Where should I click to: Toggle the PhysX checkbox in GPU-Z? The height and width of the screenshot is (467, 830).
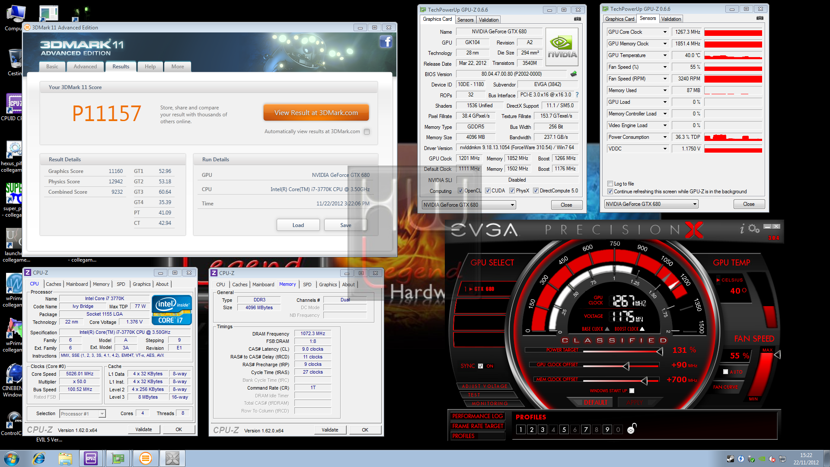[x=512, y=191]
